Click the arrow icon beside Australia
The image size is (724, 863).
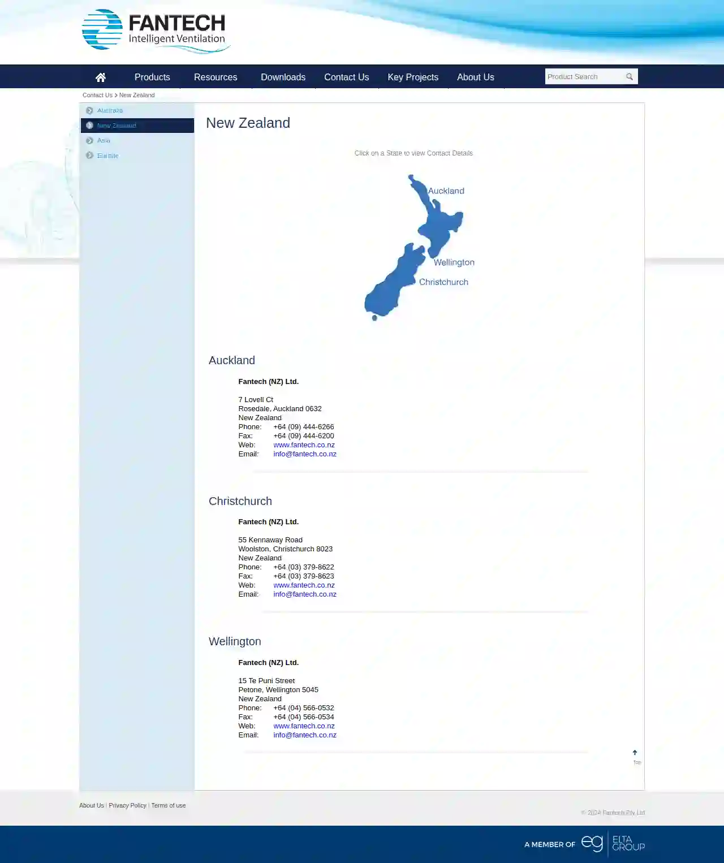coord(89,110)
